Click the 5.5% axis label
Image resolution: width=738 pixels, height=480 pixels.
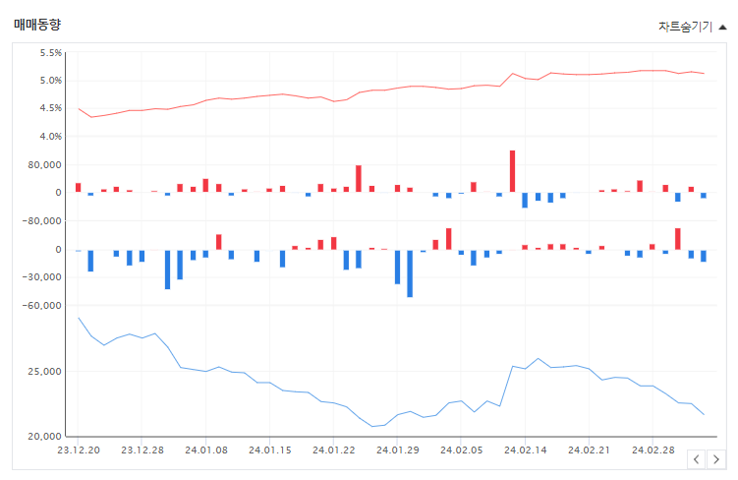51,53
